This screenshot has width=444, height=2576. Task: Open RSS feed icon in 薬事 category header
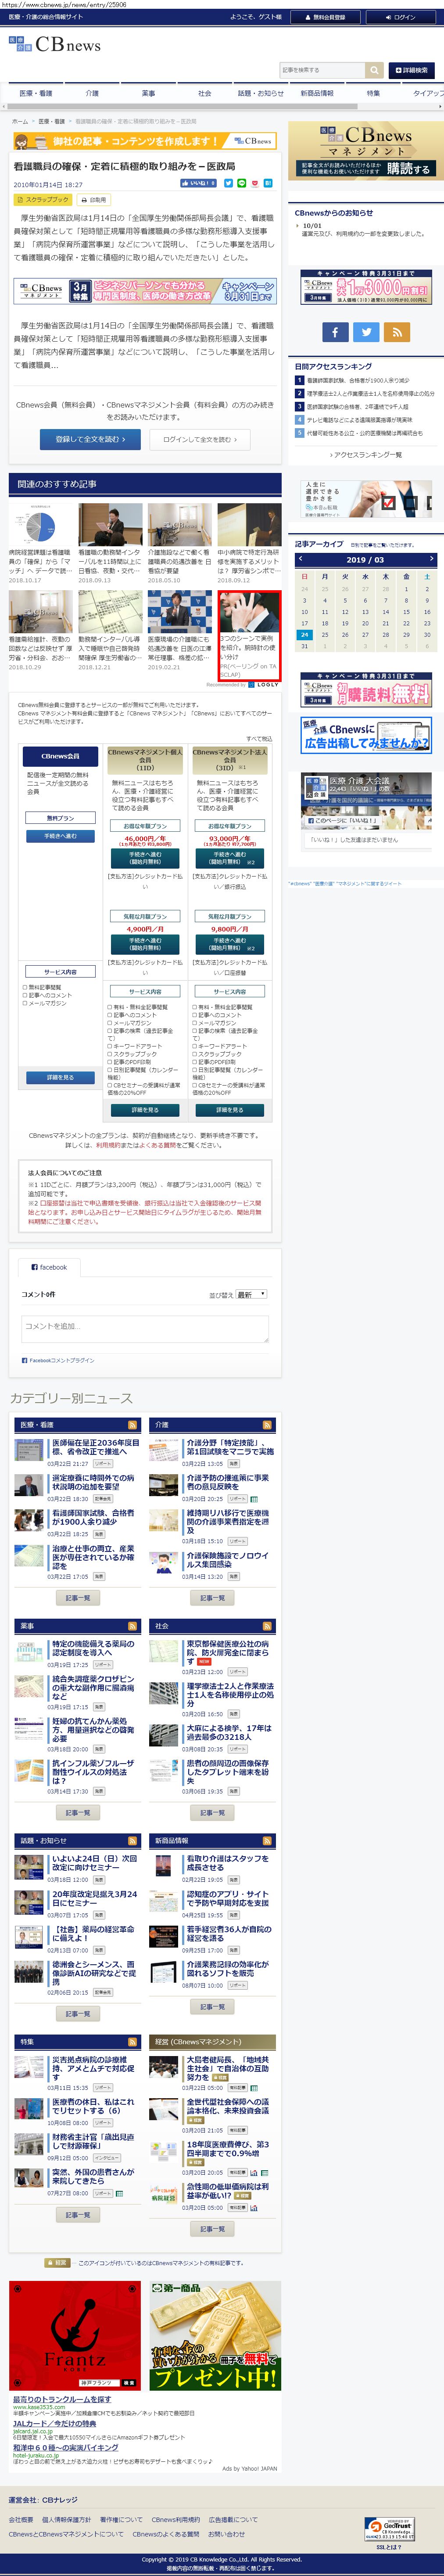tap(132, 1626)
